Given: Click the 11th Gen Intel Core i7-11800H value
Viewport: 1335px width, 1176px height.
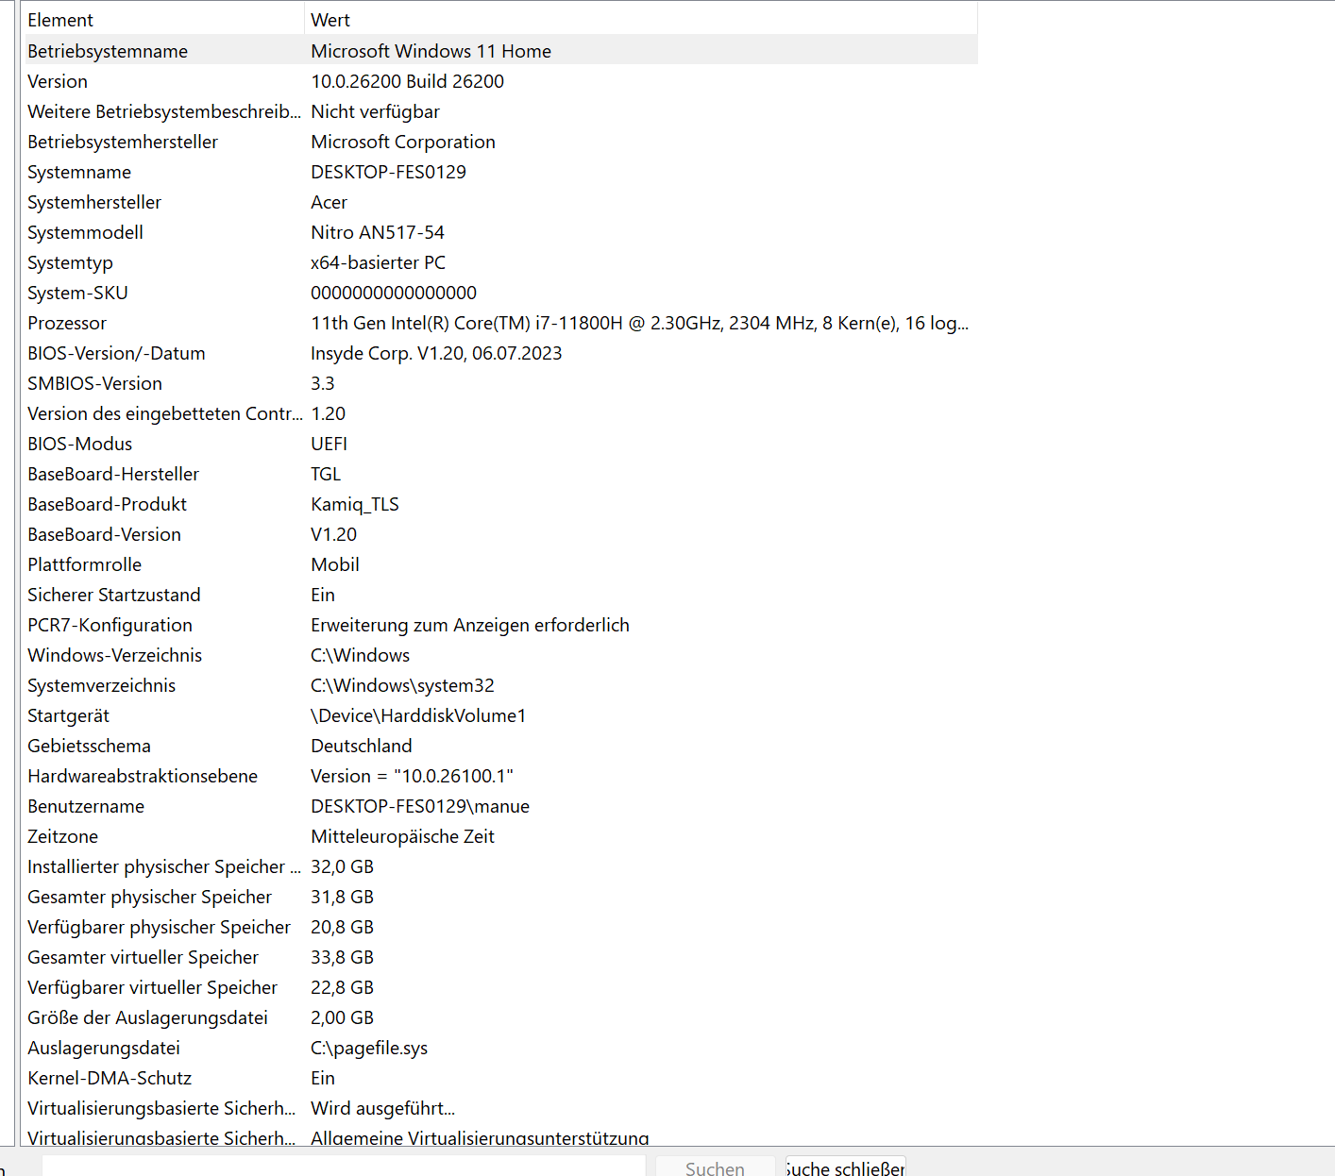Looking at the screenshot, I should click(x=640, y=323).
